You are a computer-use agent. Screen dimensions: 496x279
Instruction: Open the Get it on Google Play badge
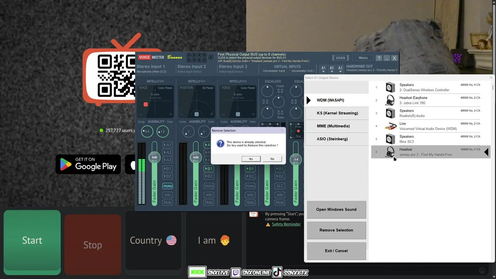(88, 164)
